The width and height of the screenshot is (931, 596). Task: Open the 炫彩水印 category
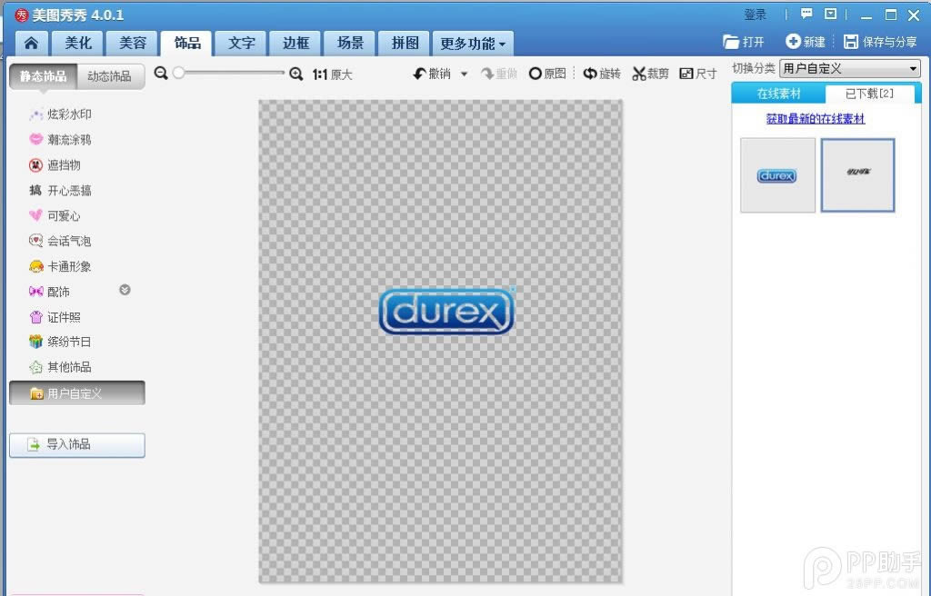coord(61,114)
